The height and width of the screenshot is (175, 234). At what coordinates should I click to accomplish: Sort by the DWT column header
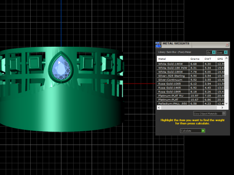click(210, 59)
